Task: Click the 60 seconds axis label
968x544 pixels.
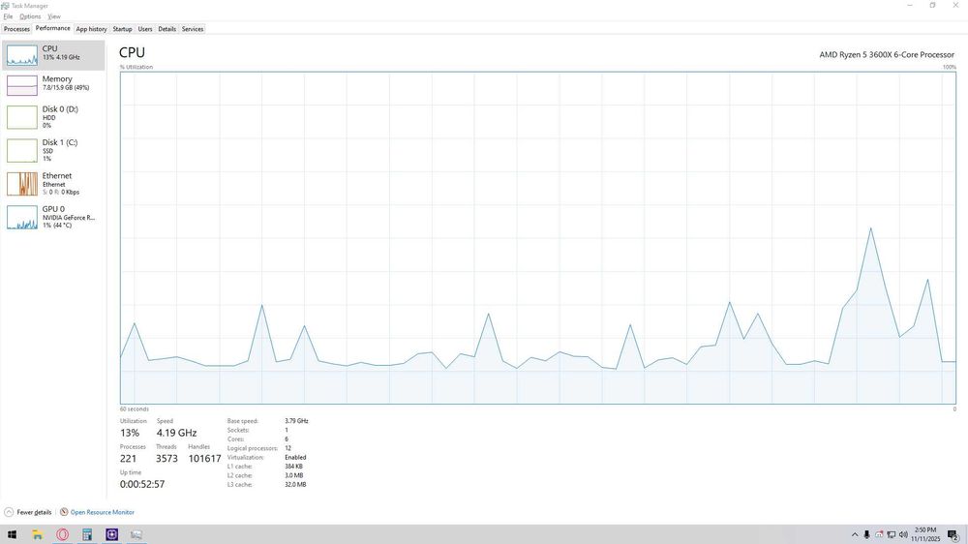Action: (134, 409)
